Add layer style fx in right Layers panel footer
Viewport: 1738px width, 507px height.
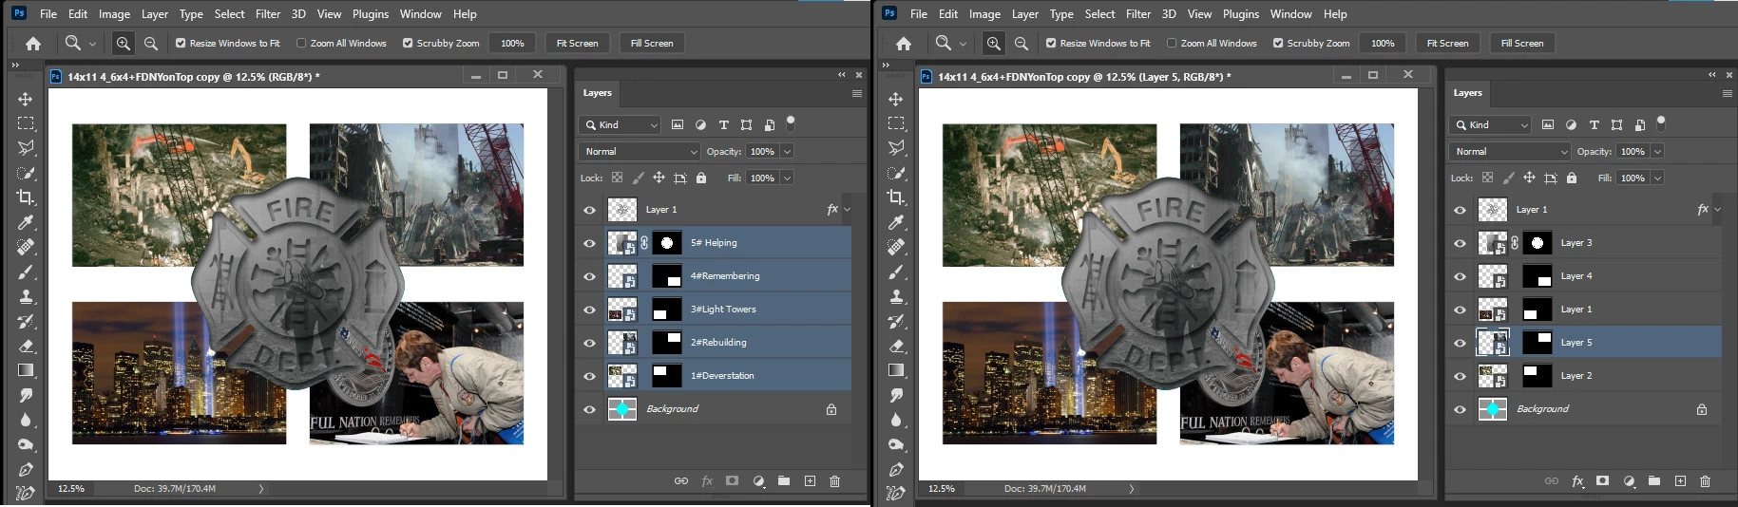[x=1577, y=481]
